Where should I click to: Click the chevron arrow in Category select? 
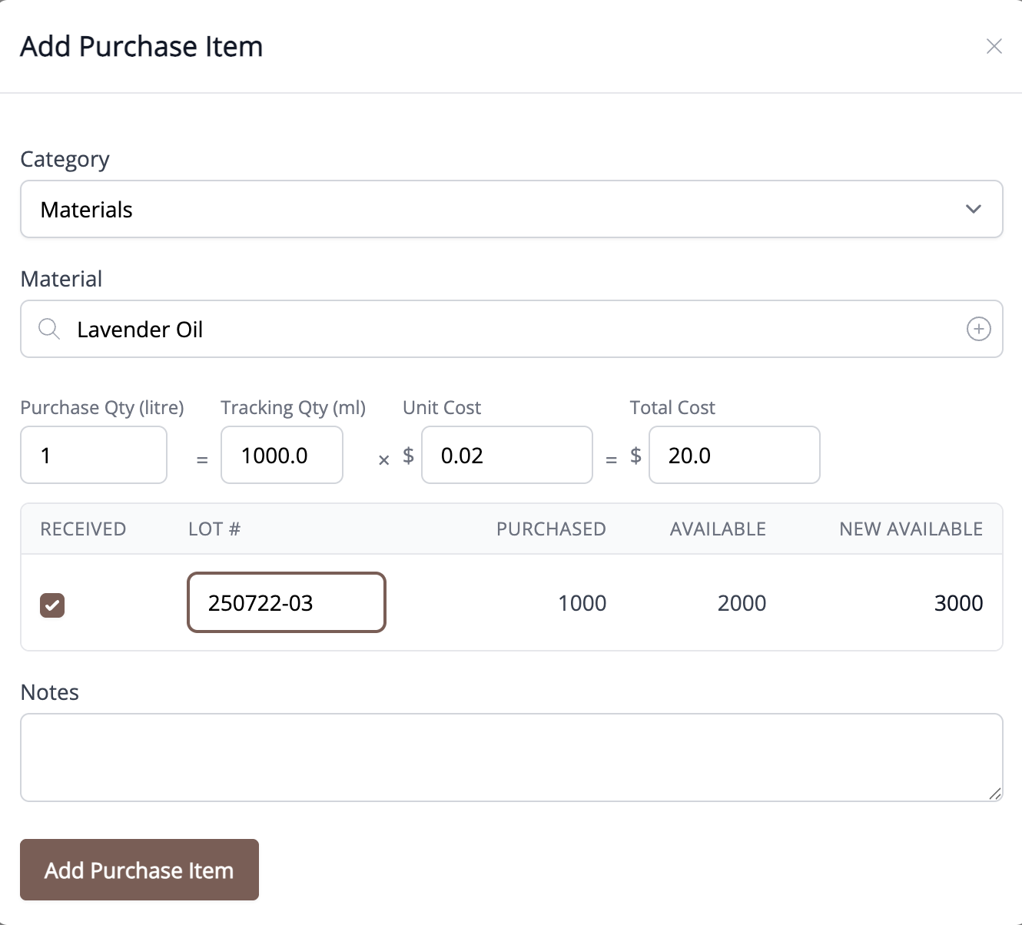pos(974,209)
